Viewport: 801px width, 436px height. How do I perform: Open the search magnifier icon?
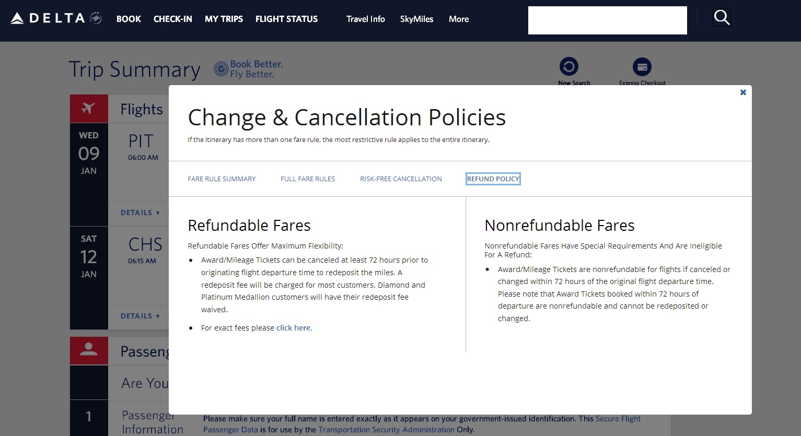pyautogui.click(x=722, y=17)
